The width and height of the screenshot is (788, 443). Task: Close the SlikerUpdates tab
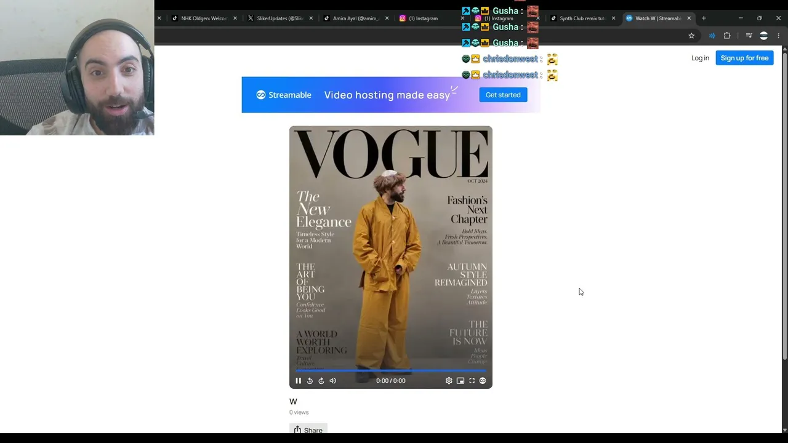point(311,18)
